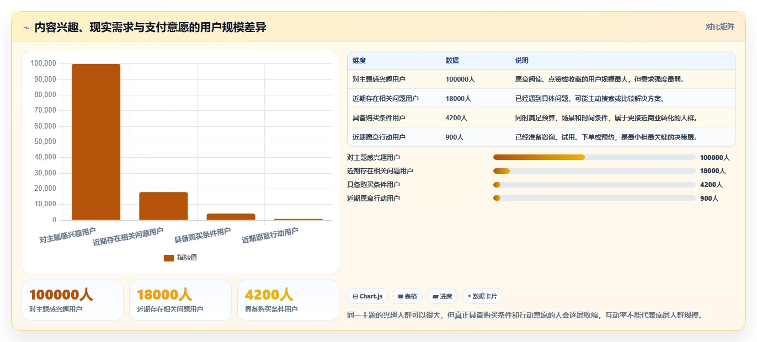
Task: Click the progress bar for 对主题感兴趣用户
Action: tap(594, 158)
